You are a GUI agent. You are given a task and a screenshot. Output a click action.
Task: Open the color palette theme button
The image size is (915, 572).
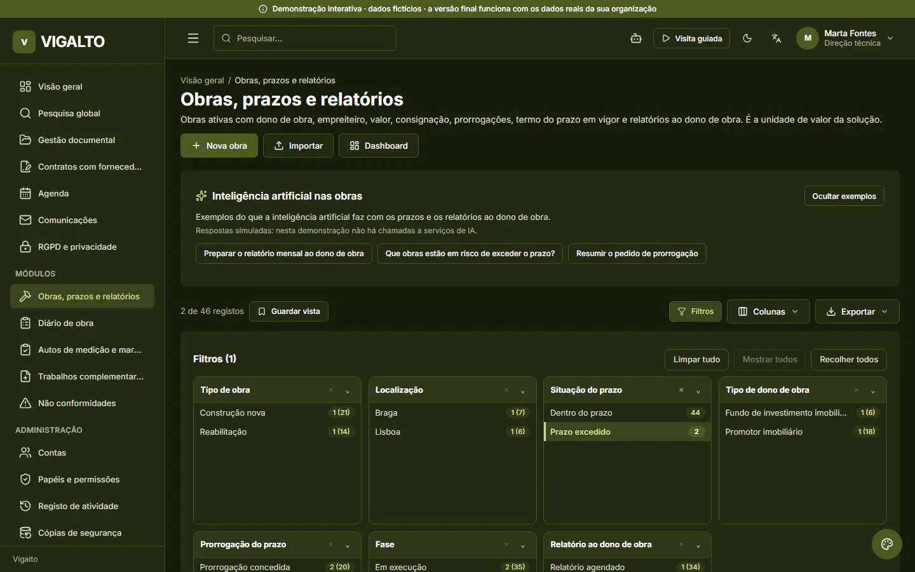point(887,544)
